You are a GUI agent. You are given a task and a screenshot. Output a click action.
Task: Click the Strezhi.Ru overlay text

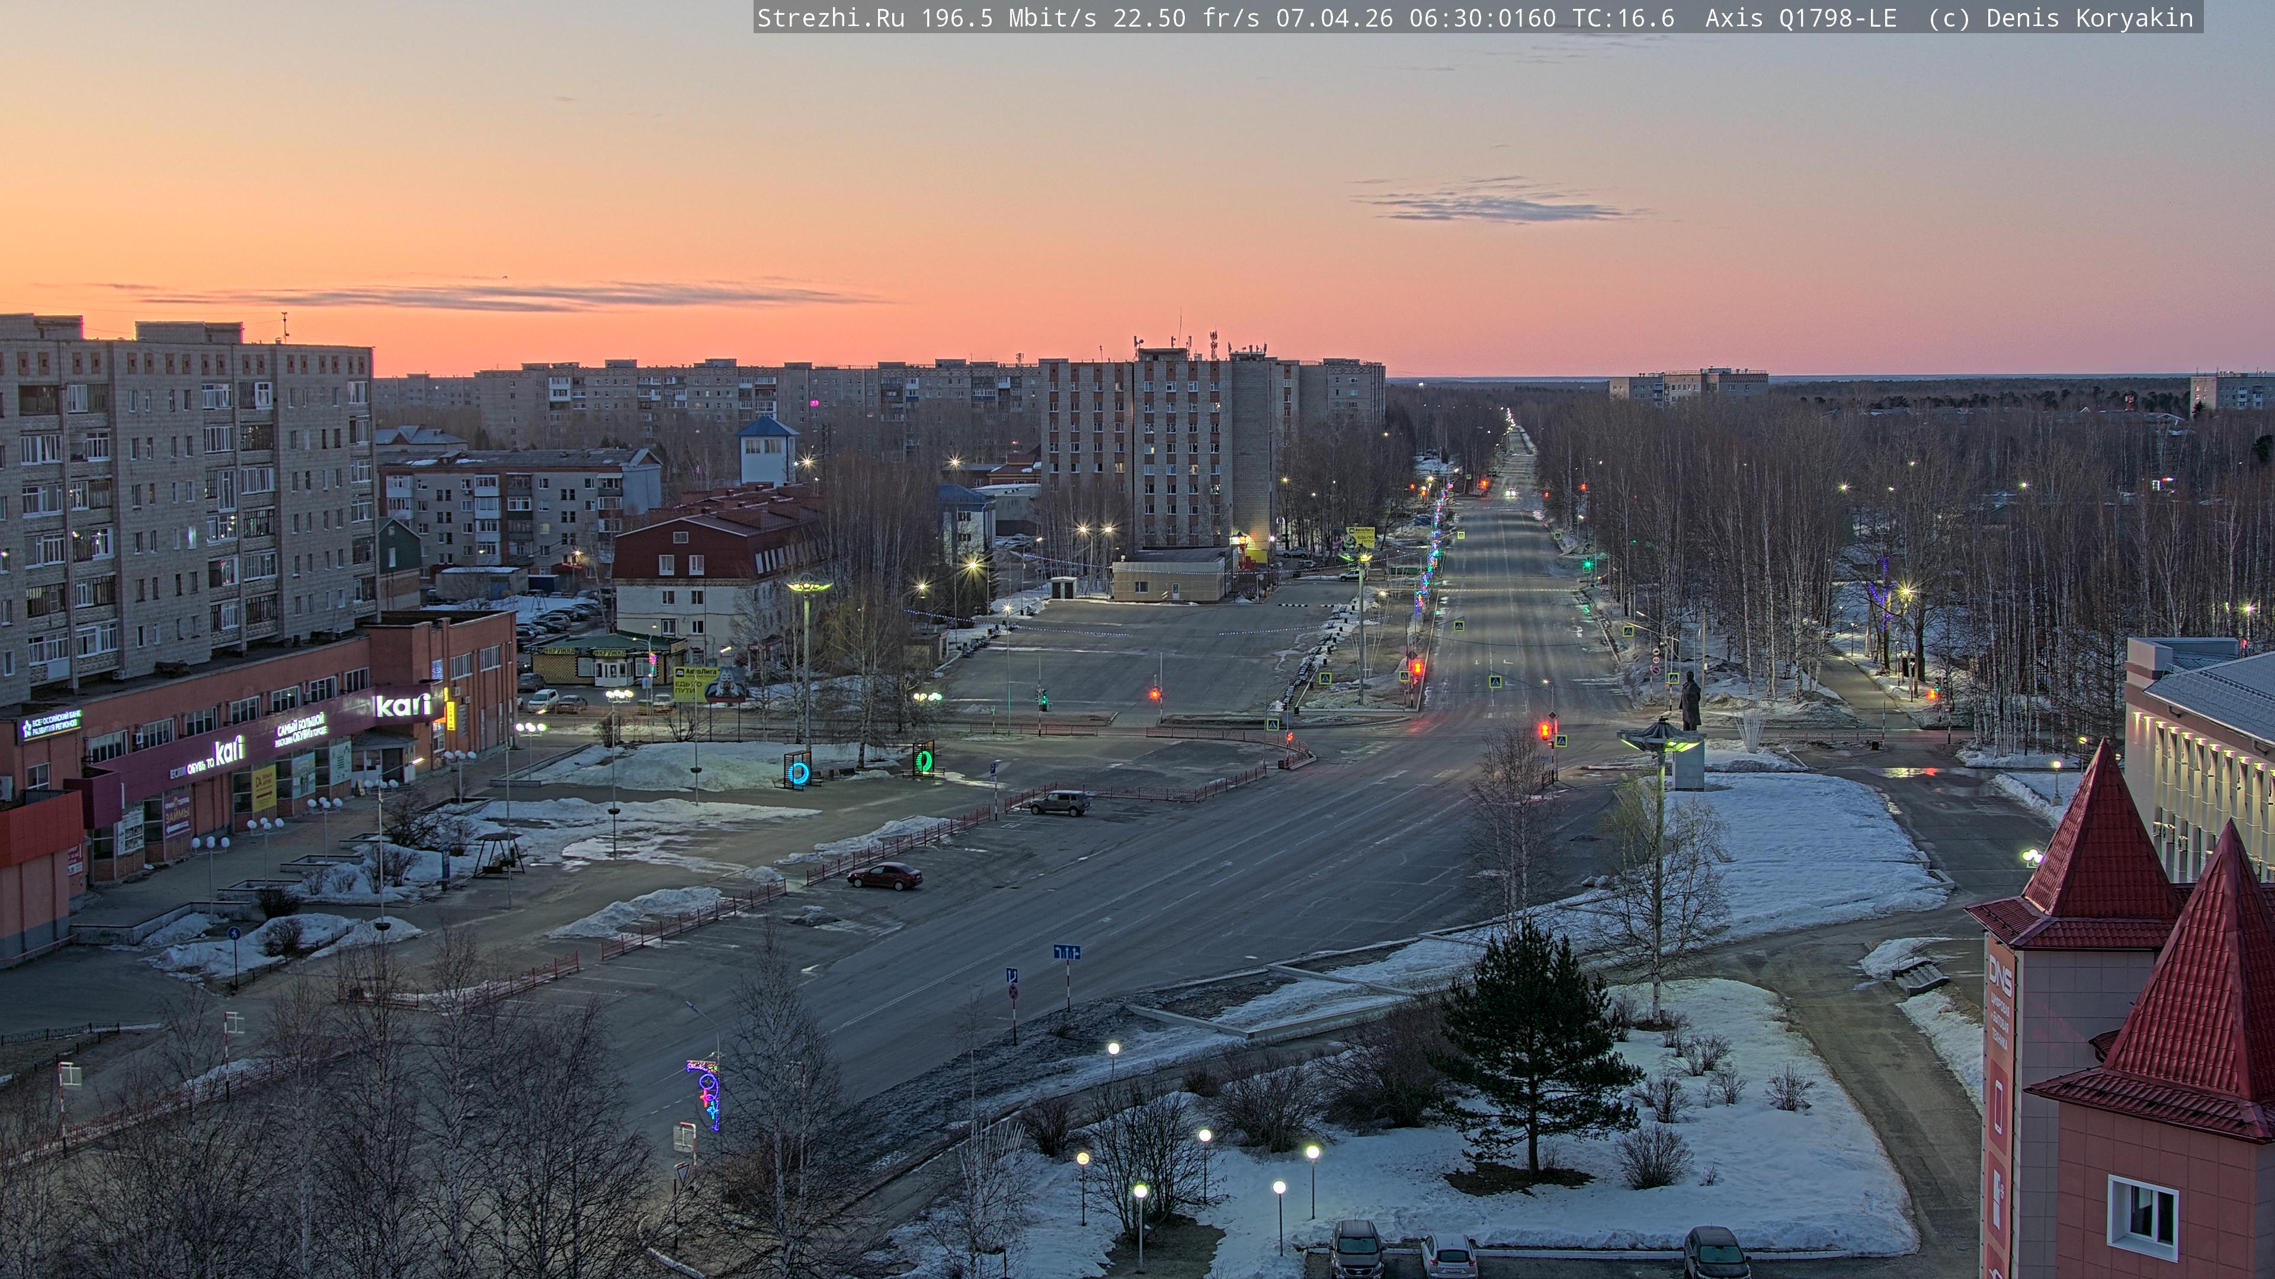click(x=830, y=18)
